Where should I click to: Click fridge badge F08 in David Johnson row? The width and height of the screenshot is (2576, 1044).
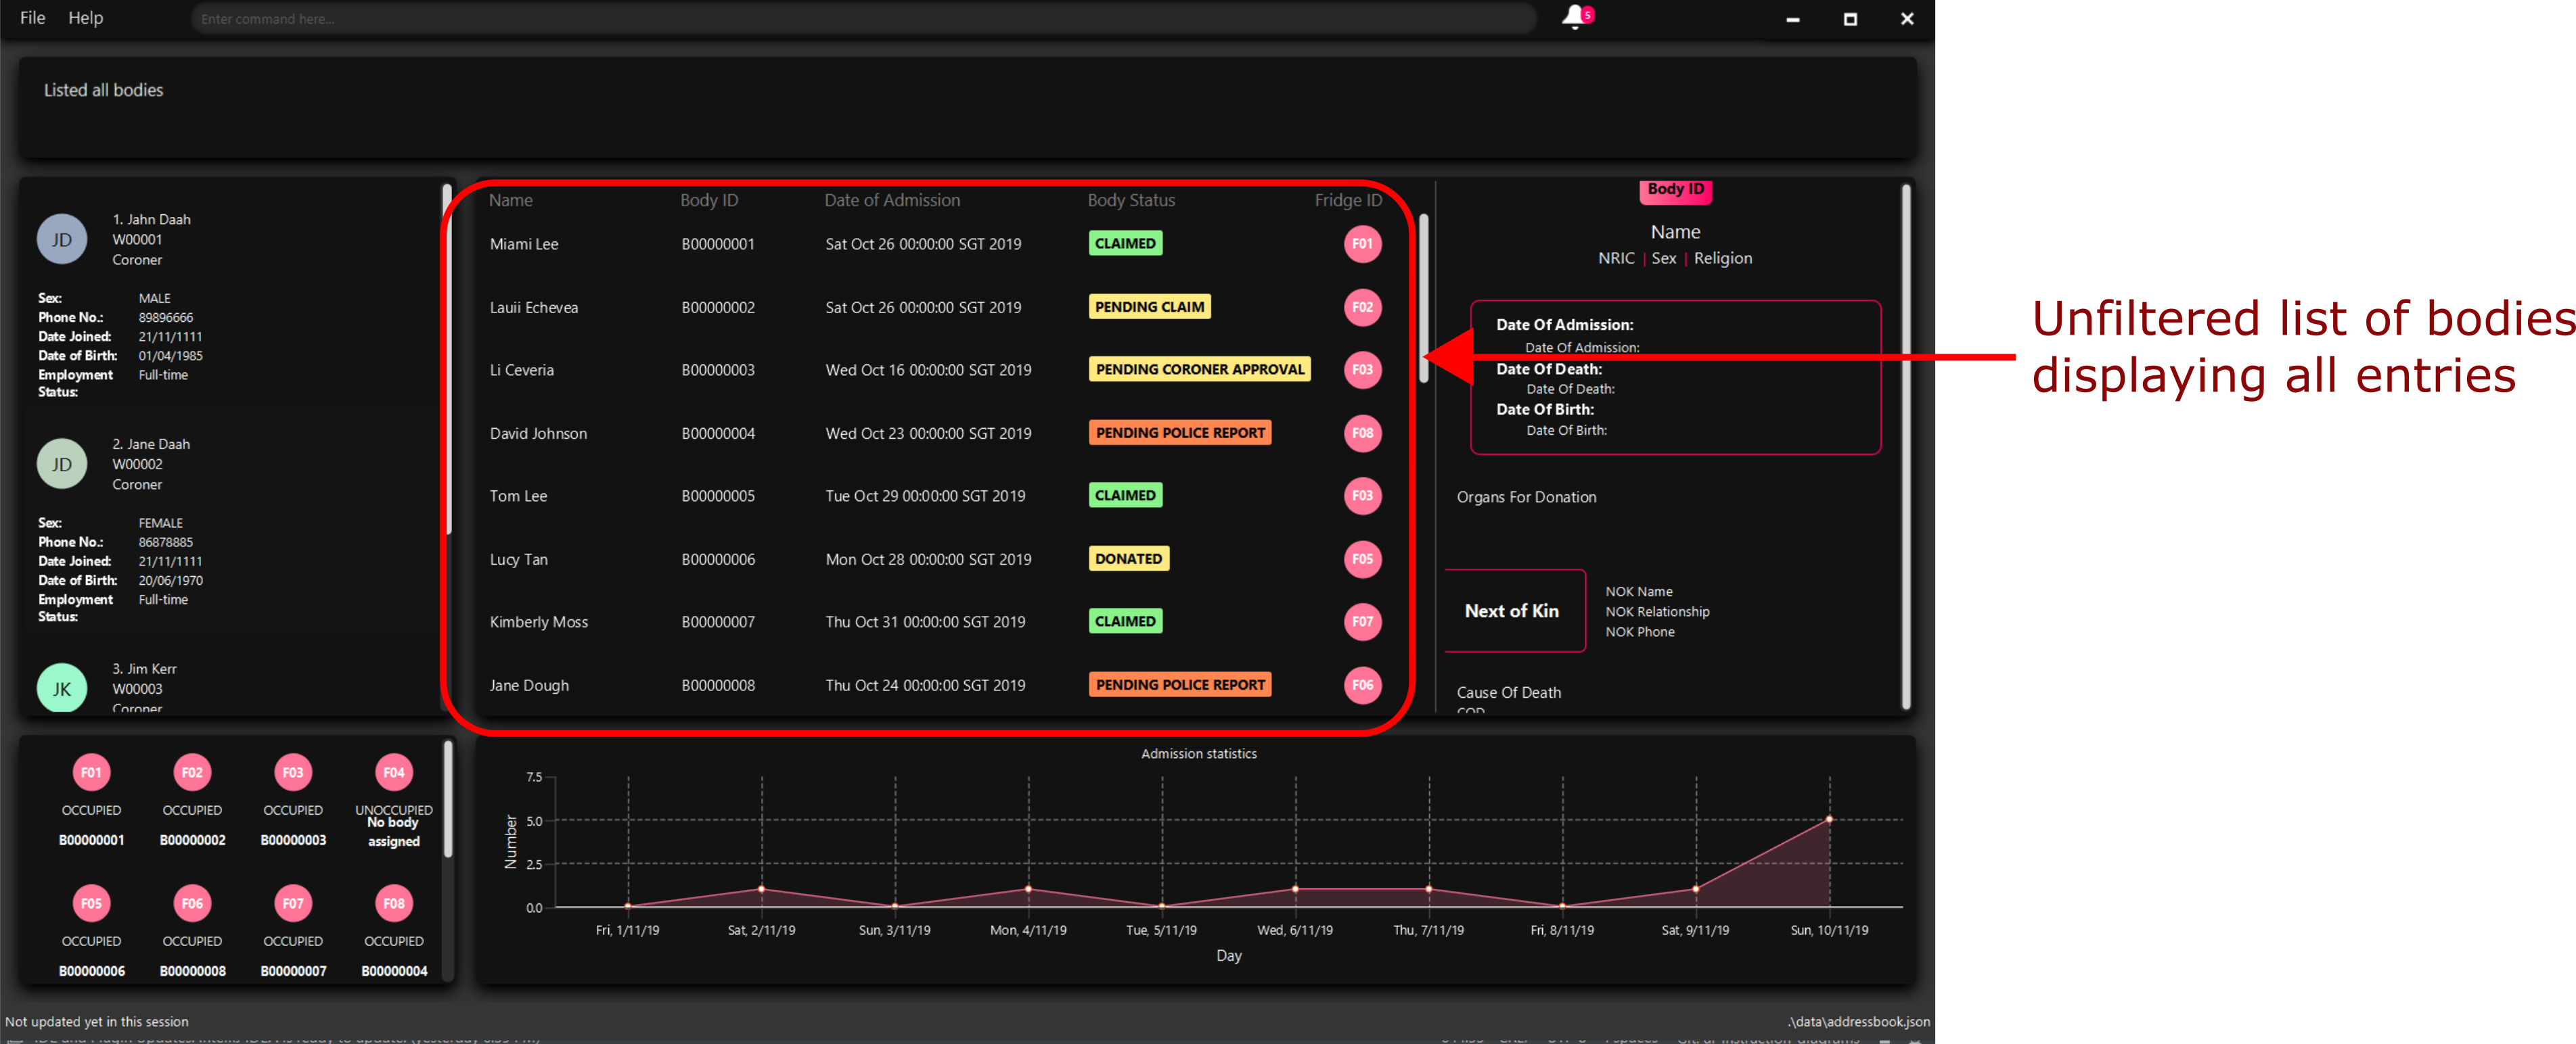[1362, 433]
